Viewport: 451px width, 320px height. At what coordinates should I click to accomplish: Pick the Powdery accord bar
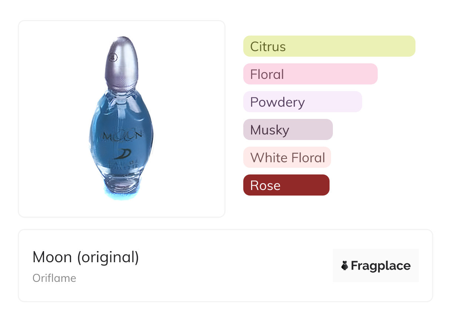click(302, 102)
